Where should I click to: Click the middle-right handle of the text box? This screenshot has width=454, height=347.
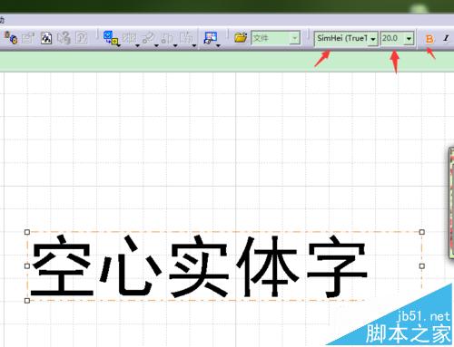422,266
